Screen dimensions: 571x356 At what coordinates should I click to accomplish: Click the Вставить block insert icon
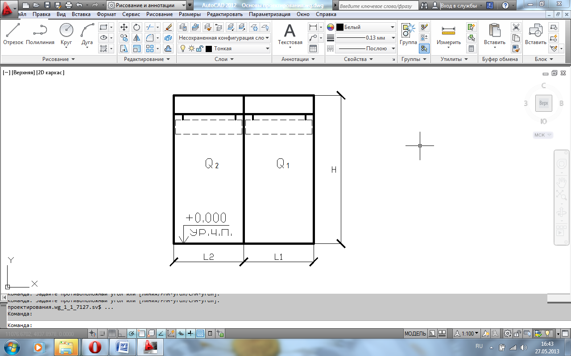point(535,34)
